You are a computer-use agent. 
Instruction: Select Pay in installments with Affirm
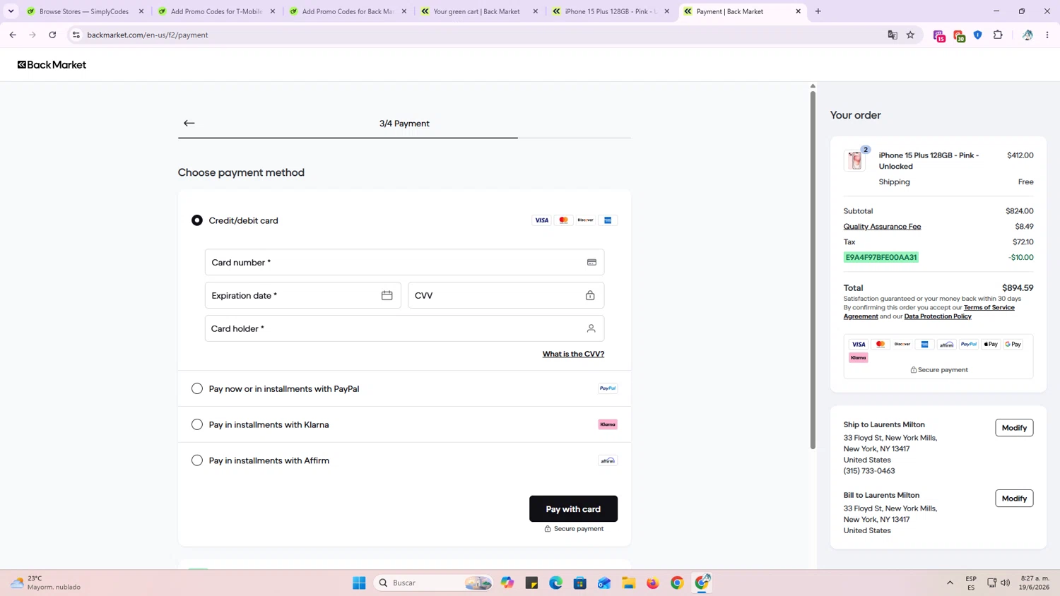(197, 460)
